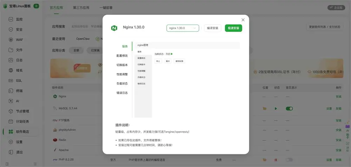Click 安装 link in Redis row
Viewport: 351px width, 167px height.
coord(339,140)
